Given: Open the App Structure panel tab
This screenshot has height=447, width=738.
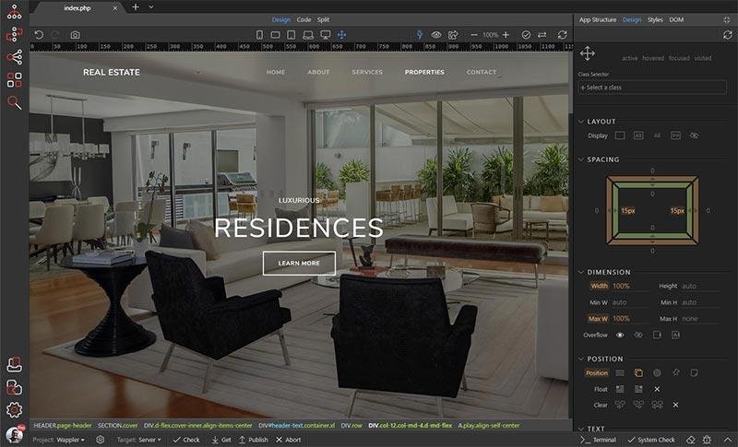Looking at the screenshot, I should [597, 19].
